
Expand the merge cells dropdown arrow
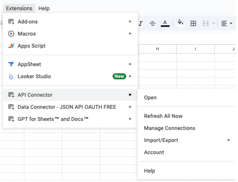213,23
